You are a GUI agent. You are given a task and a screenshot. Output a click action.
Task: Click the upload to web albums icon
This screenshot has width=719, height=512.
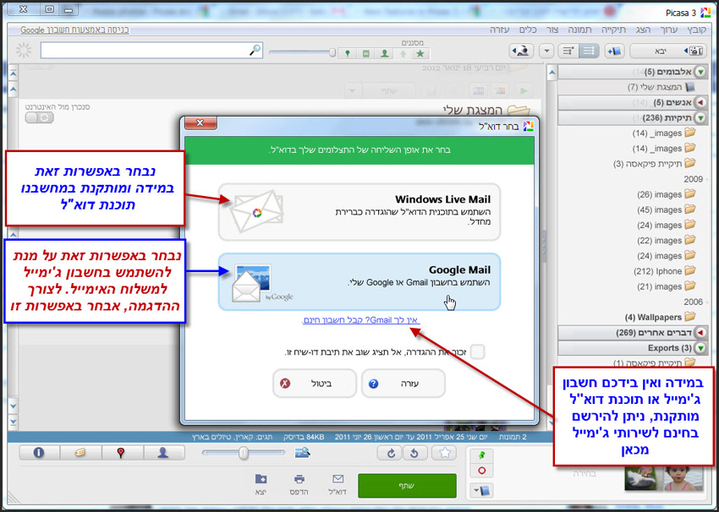[521, 51]
